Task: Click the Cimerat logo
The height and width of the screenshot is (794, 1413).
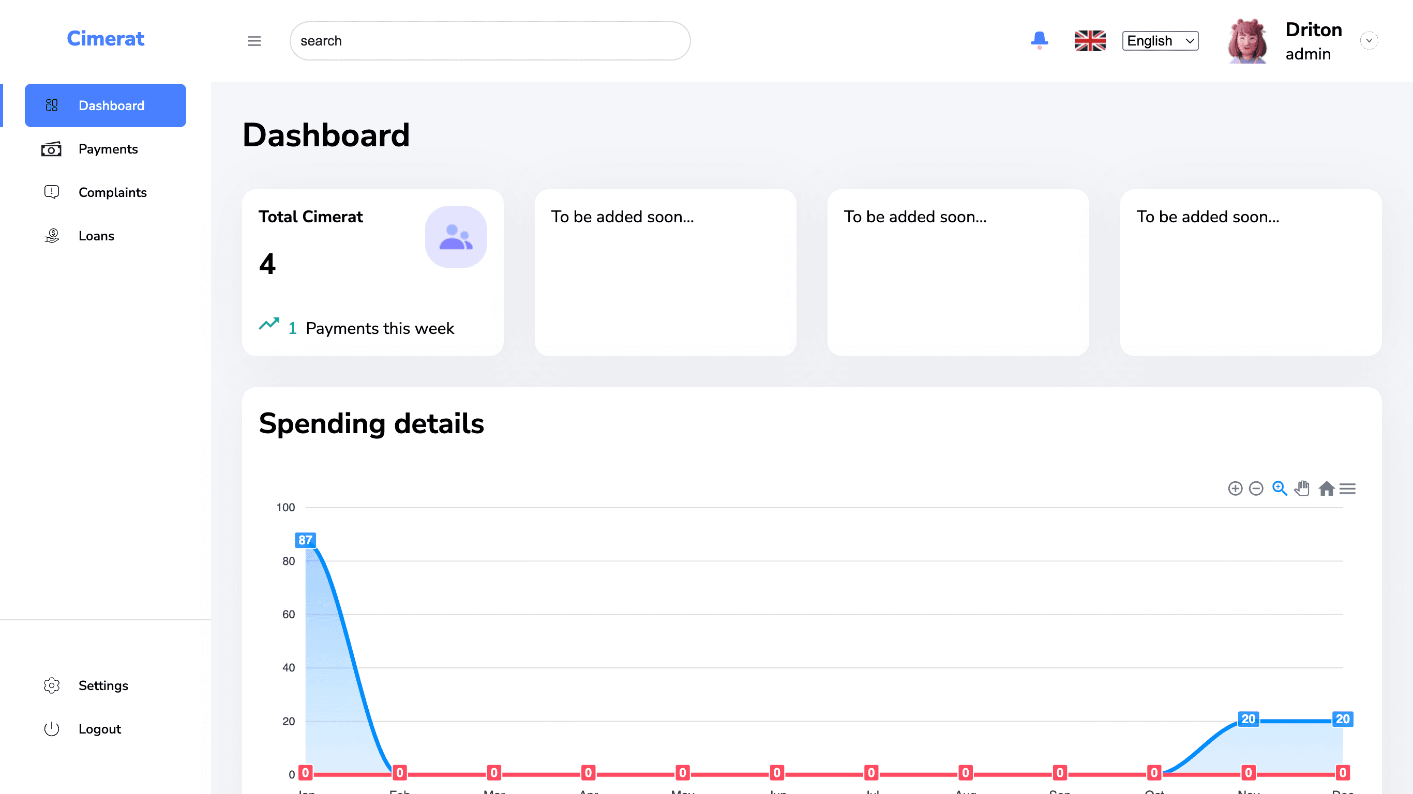Action: click(106, 38)
